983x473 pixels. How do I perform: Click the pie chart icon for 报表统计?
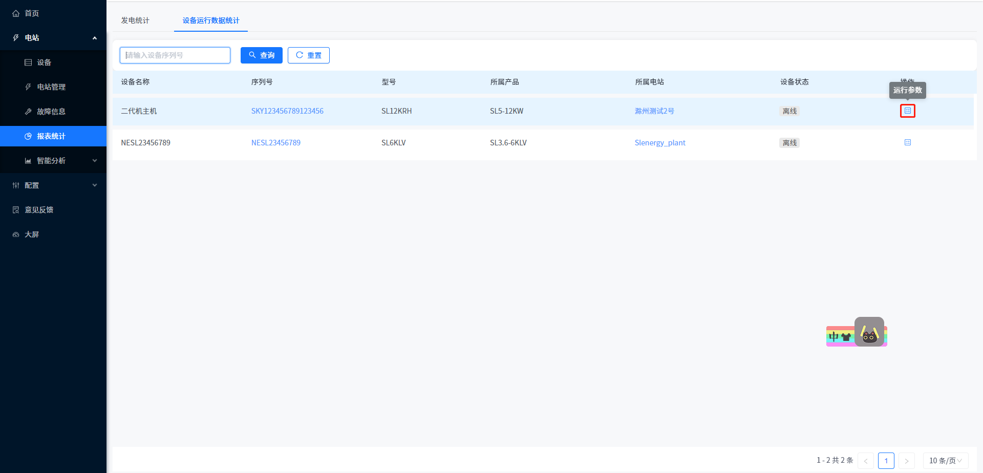(x=28, y=136)
